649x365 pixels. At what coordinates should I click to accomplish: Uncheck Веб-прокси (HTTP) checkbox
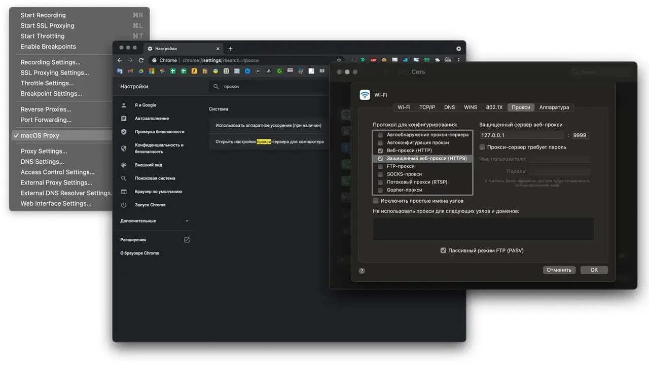pyautogui.click(x=380, y=151)
